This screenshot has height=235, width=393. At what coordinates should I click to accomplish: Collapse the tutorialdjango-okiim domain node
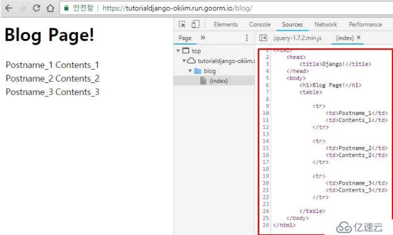(184, 61)
